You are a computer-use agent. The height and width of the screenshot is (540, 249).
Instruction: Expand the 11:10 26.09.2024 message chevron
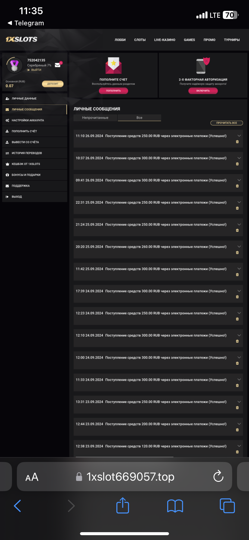[239, 136]
